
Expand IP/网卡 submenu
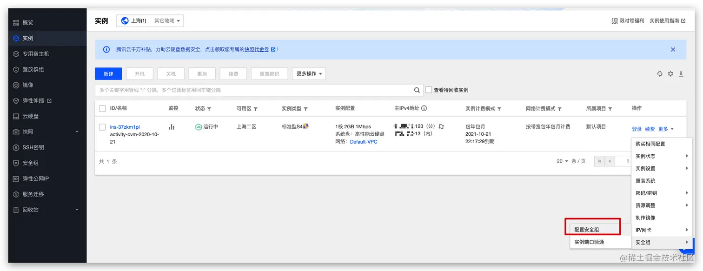(662, 230)
